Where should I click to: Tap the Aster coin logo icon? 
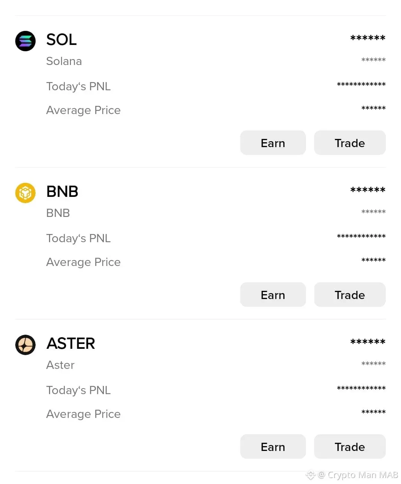pyautogui.click(x=25, y=345)
